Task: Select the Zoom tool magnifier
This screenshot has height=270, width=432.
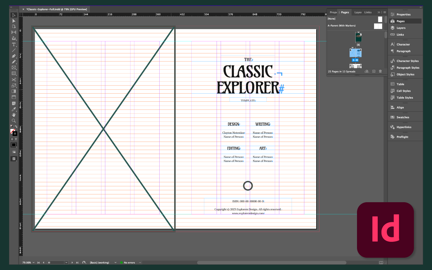Action: click(14, 121)
